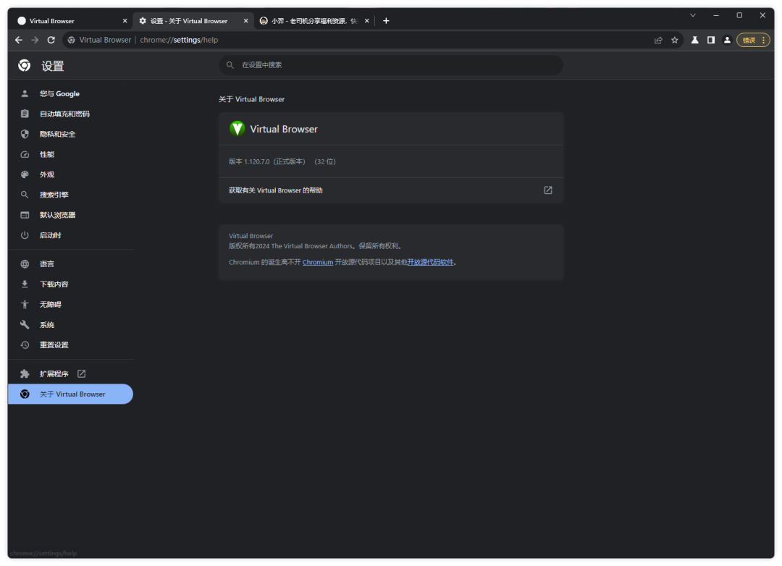Click the puzzle piece icon beside 扩展程序

pos(25,374)
